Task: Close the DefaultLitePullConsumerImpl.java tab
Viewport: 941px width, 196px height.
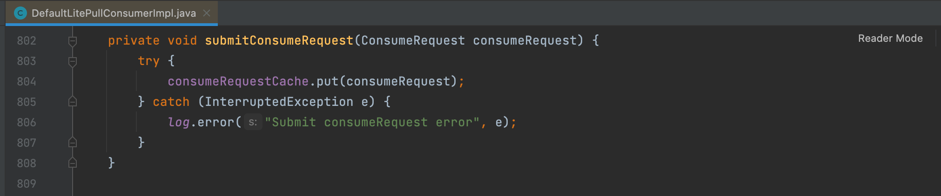Action: point(207,13)
